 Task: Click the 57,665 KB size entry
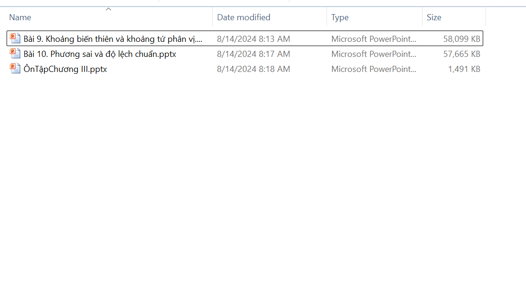[462, 54]
